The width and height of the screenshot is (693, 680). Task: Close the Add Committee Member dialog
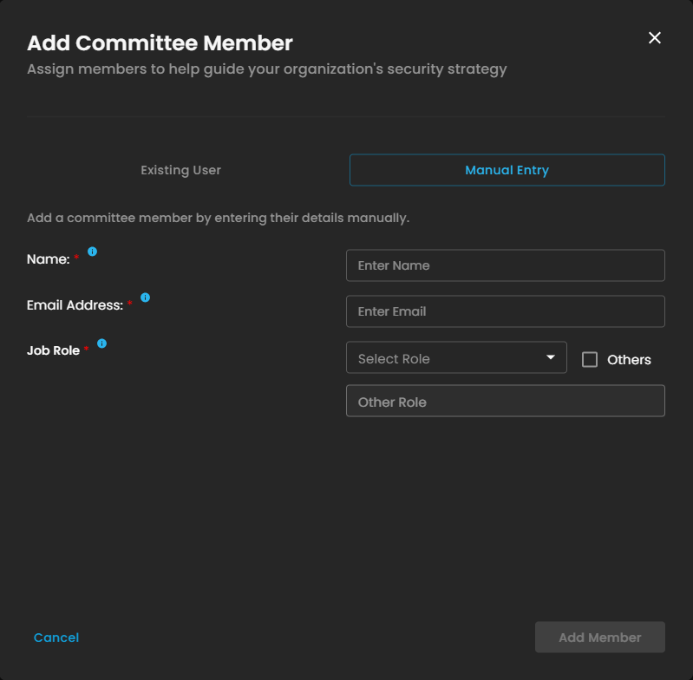655,37
